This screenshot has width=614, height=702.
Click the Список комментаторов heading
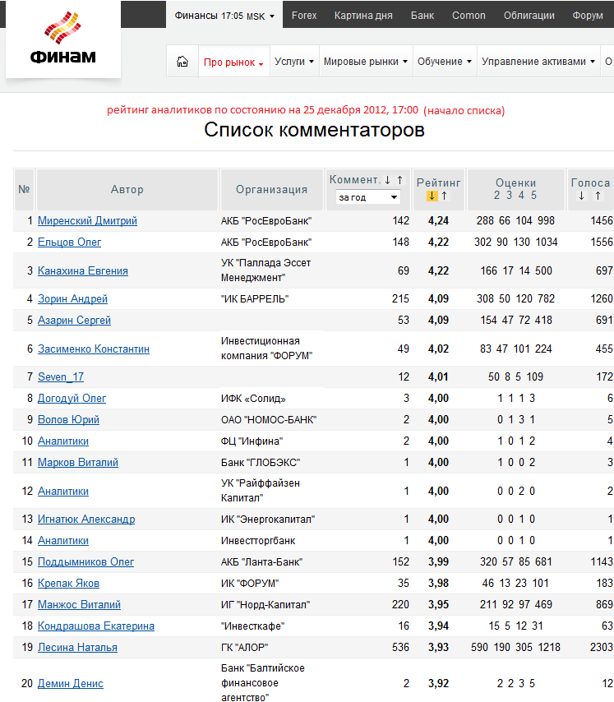314,130
